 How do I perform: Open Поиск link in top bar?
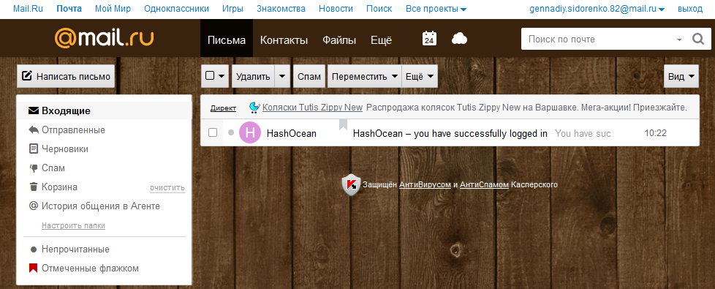379,9
